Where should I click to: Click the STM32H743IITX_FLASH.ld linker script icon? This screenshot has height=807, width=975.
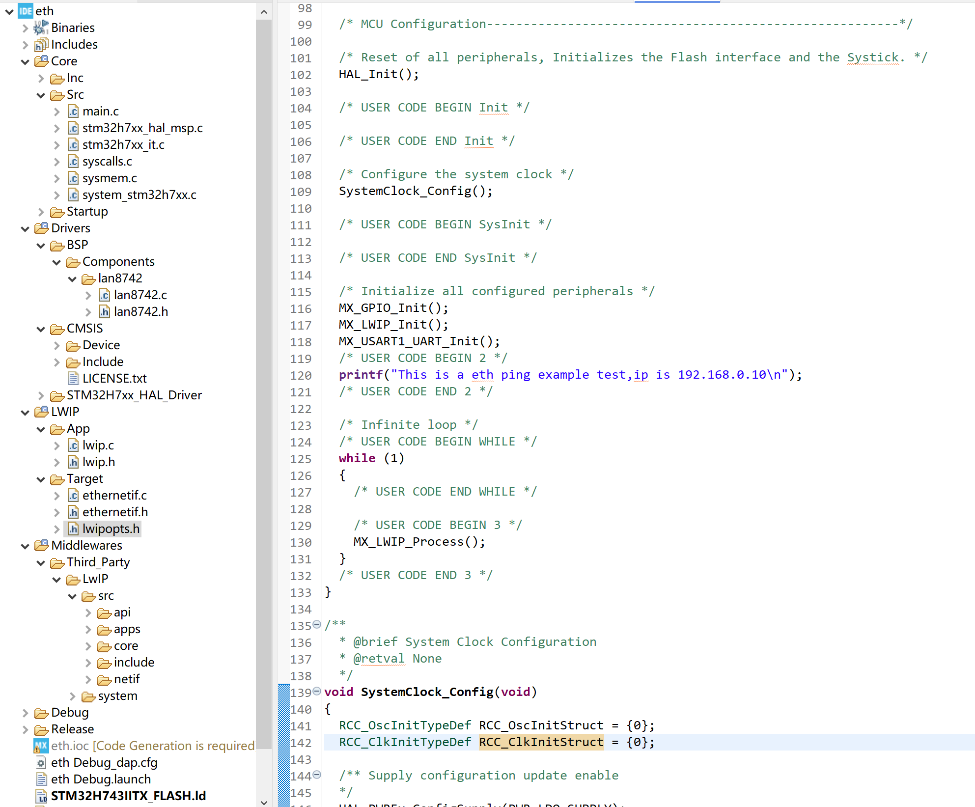[x=41, y=796]
